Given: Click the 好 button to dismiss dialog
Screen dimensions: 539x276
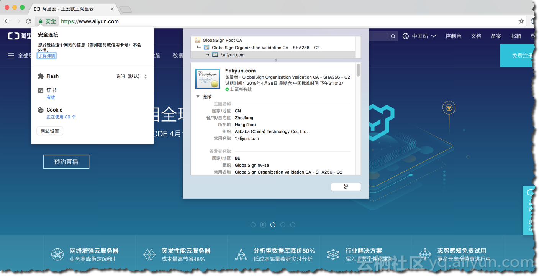Looking at the screenshot, I should (346, 187).
